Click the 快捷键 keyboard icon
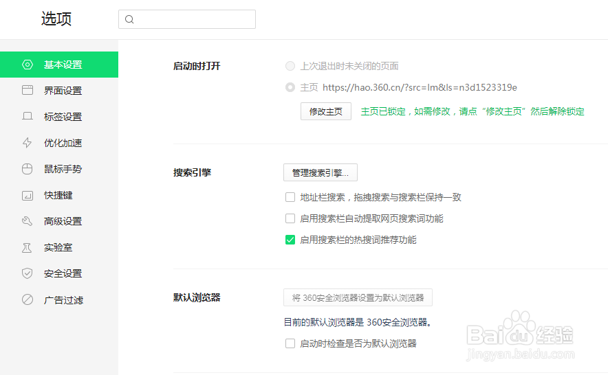 tap(27, 195)
